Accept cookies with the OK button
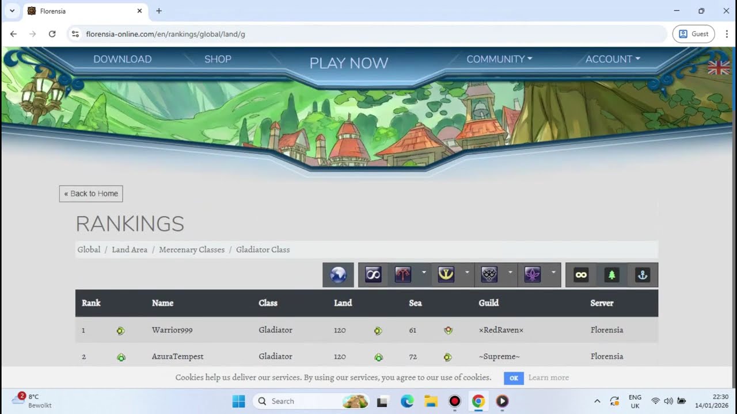 tap(514, 378)
